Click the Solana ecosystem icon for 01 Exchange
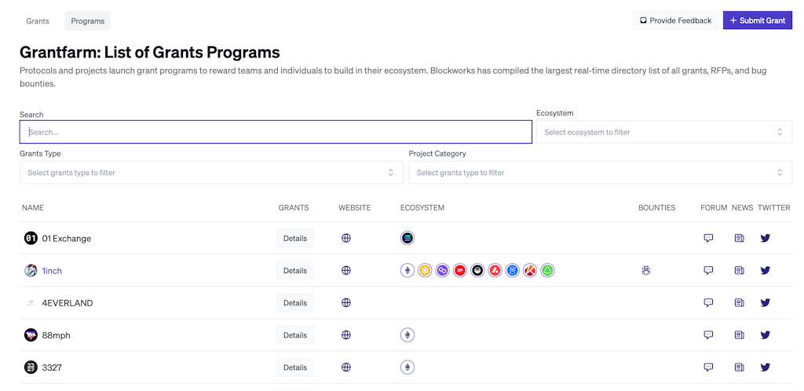The image size is (804, 391). coord(407,238)
